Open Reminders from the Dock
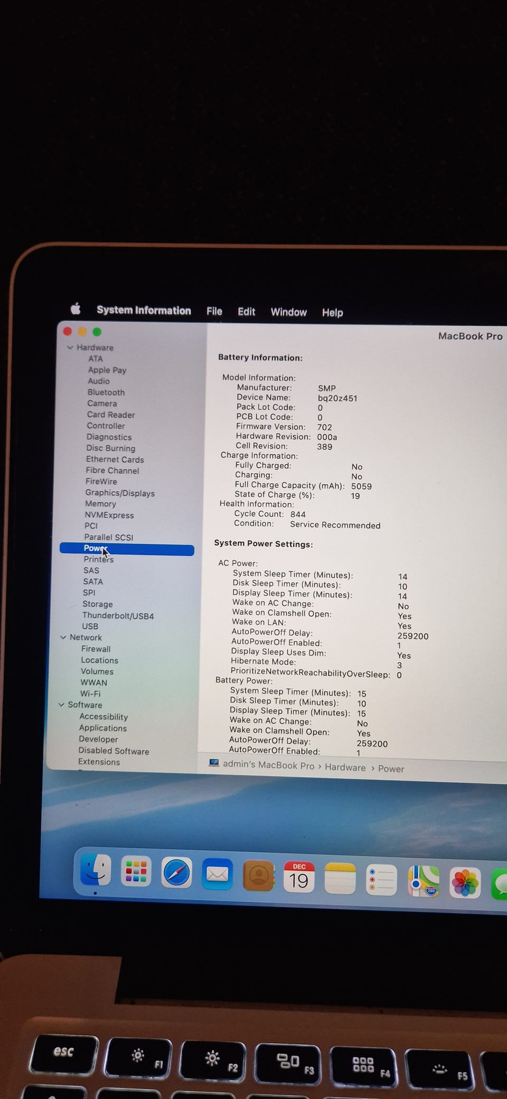 tap(381, 880)
